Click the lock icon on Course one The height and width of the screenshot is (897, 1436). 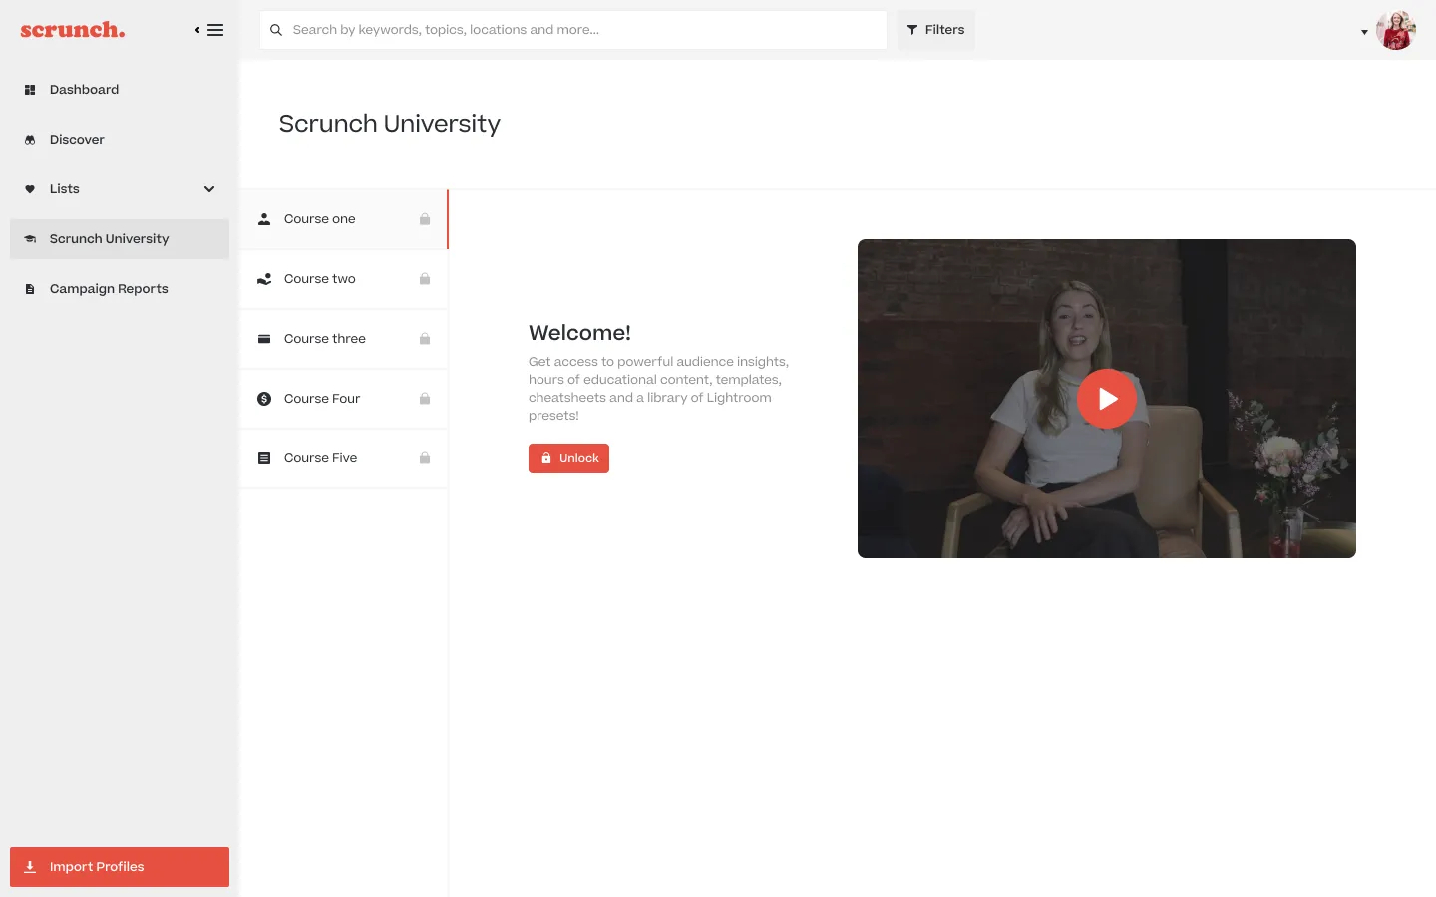click(425, 219)
